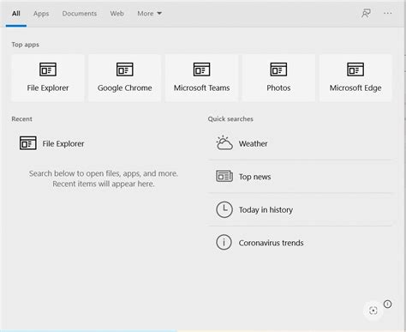Select the All tab
This screenshot has width=406, height=332.
tap(16, 14)
